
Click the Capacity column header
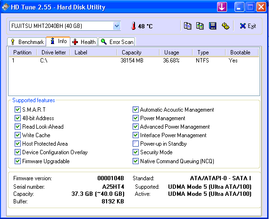click(x=138, y=52)
